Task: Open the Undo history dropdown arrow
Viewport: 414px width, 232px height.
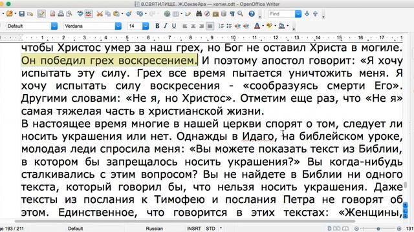Action: (146, 14)
